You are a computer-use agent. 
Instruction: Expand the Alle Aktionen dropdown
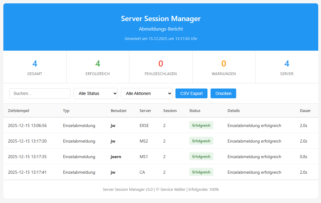pos(146,93)
